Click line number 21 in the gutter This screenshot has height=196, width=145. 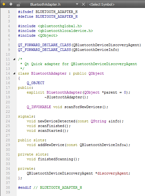[8, 107]
